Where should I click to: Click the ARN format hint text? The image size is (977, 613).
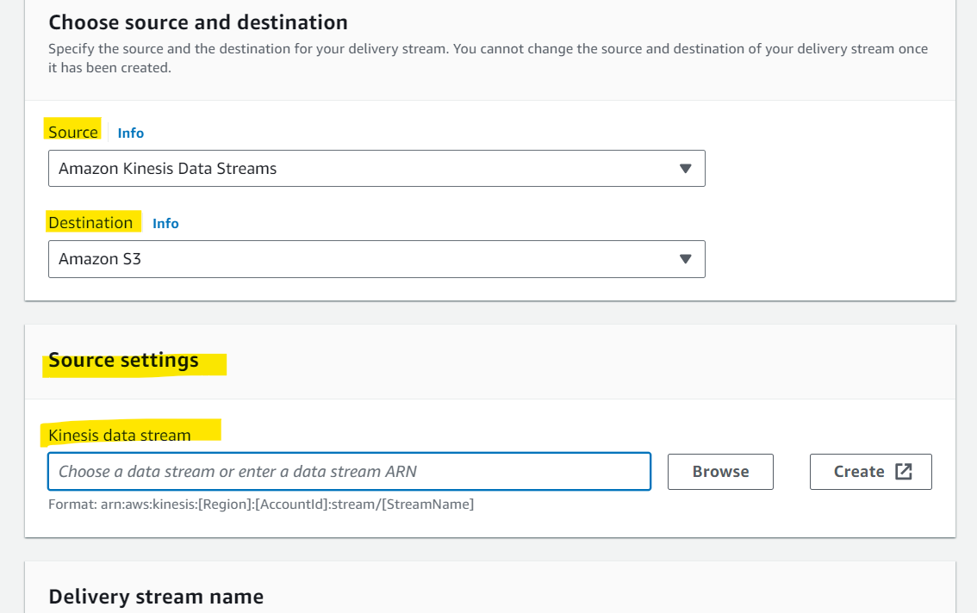pos(261,504)
